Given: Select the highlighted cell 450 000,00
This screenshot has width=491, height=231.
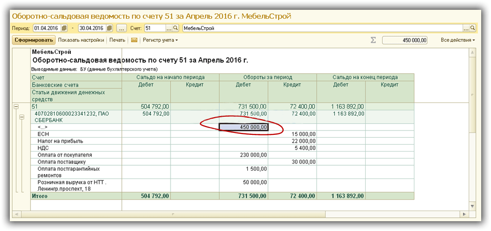Looking at the screenshot, I should pos(244,127).
